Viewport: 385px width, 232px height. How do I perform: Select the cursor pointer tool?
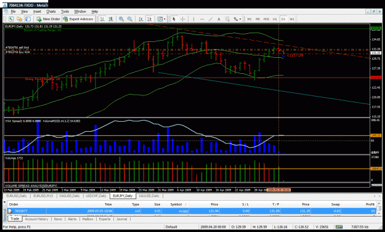[x=174, y=19]
